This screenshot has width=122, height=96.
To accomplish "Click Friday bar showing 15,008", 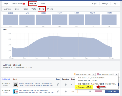I will pyautogui.click(x=93, y=20).
